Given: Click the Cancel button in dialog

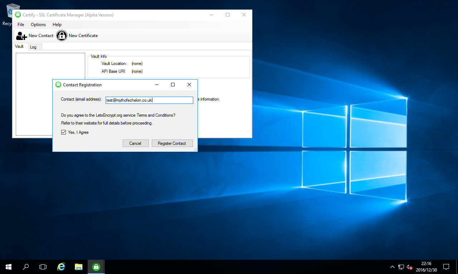Looking at the screenshot, I should (x=135, y=143).
